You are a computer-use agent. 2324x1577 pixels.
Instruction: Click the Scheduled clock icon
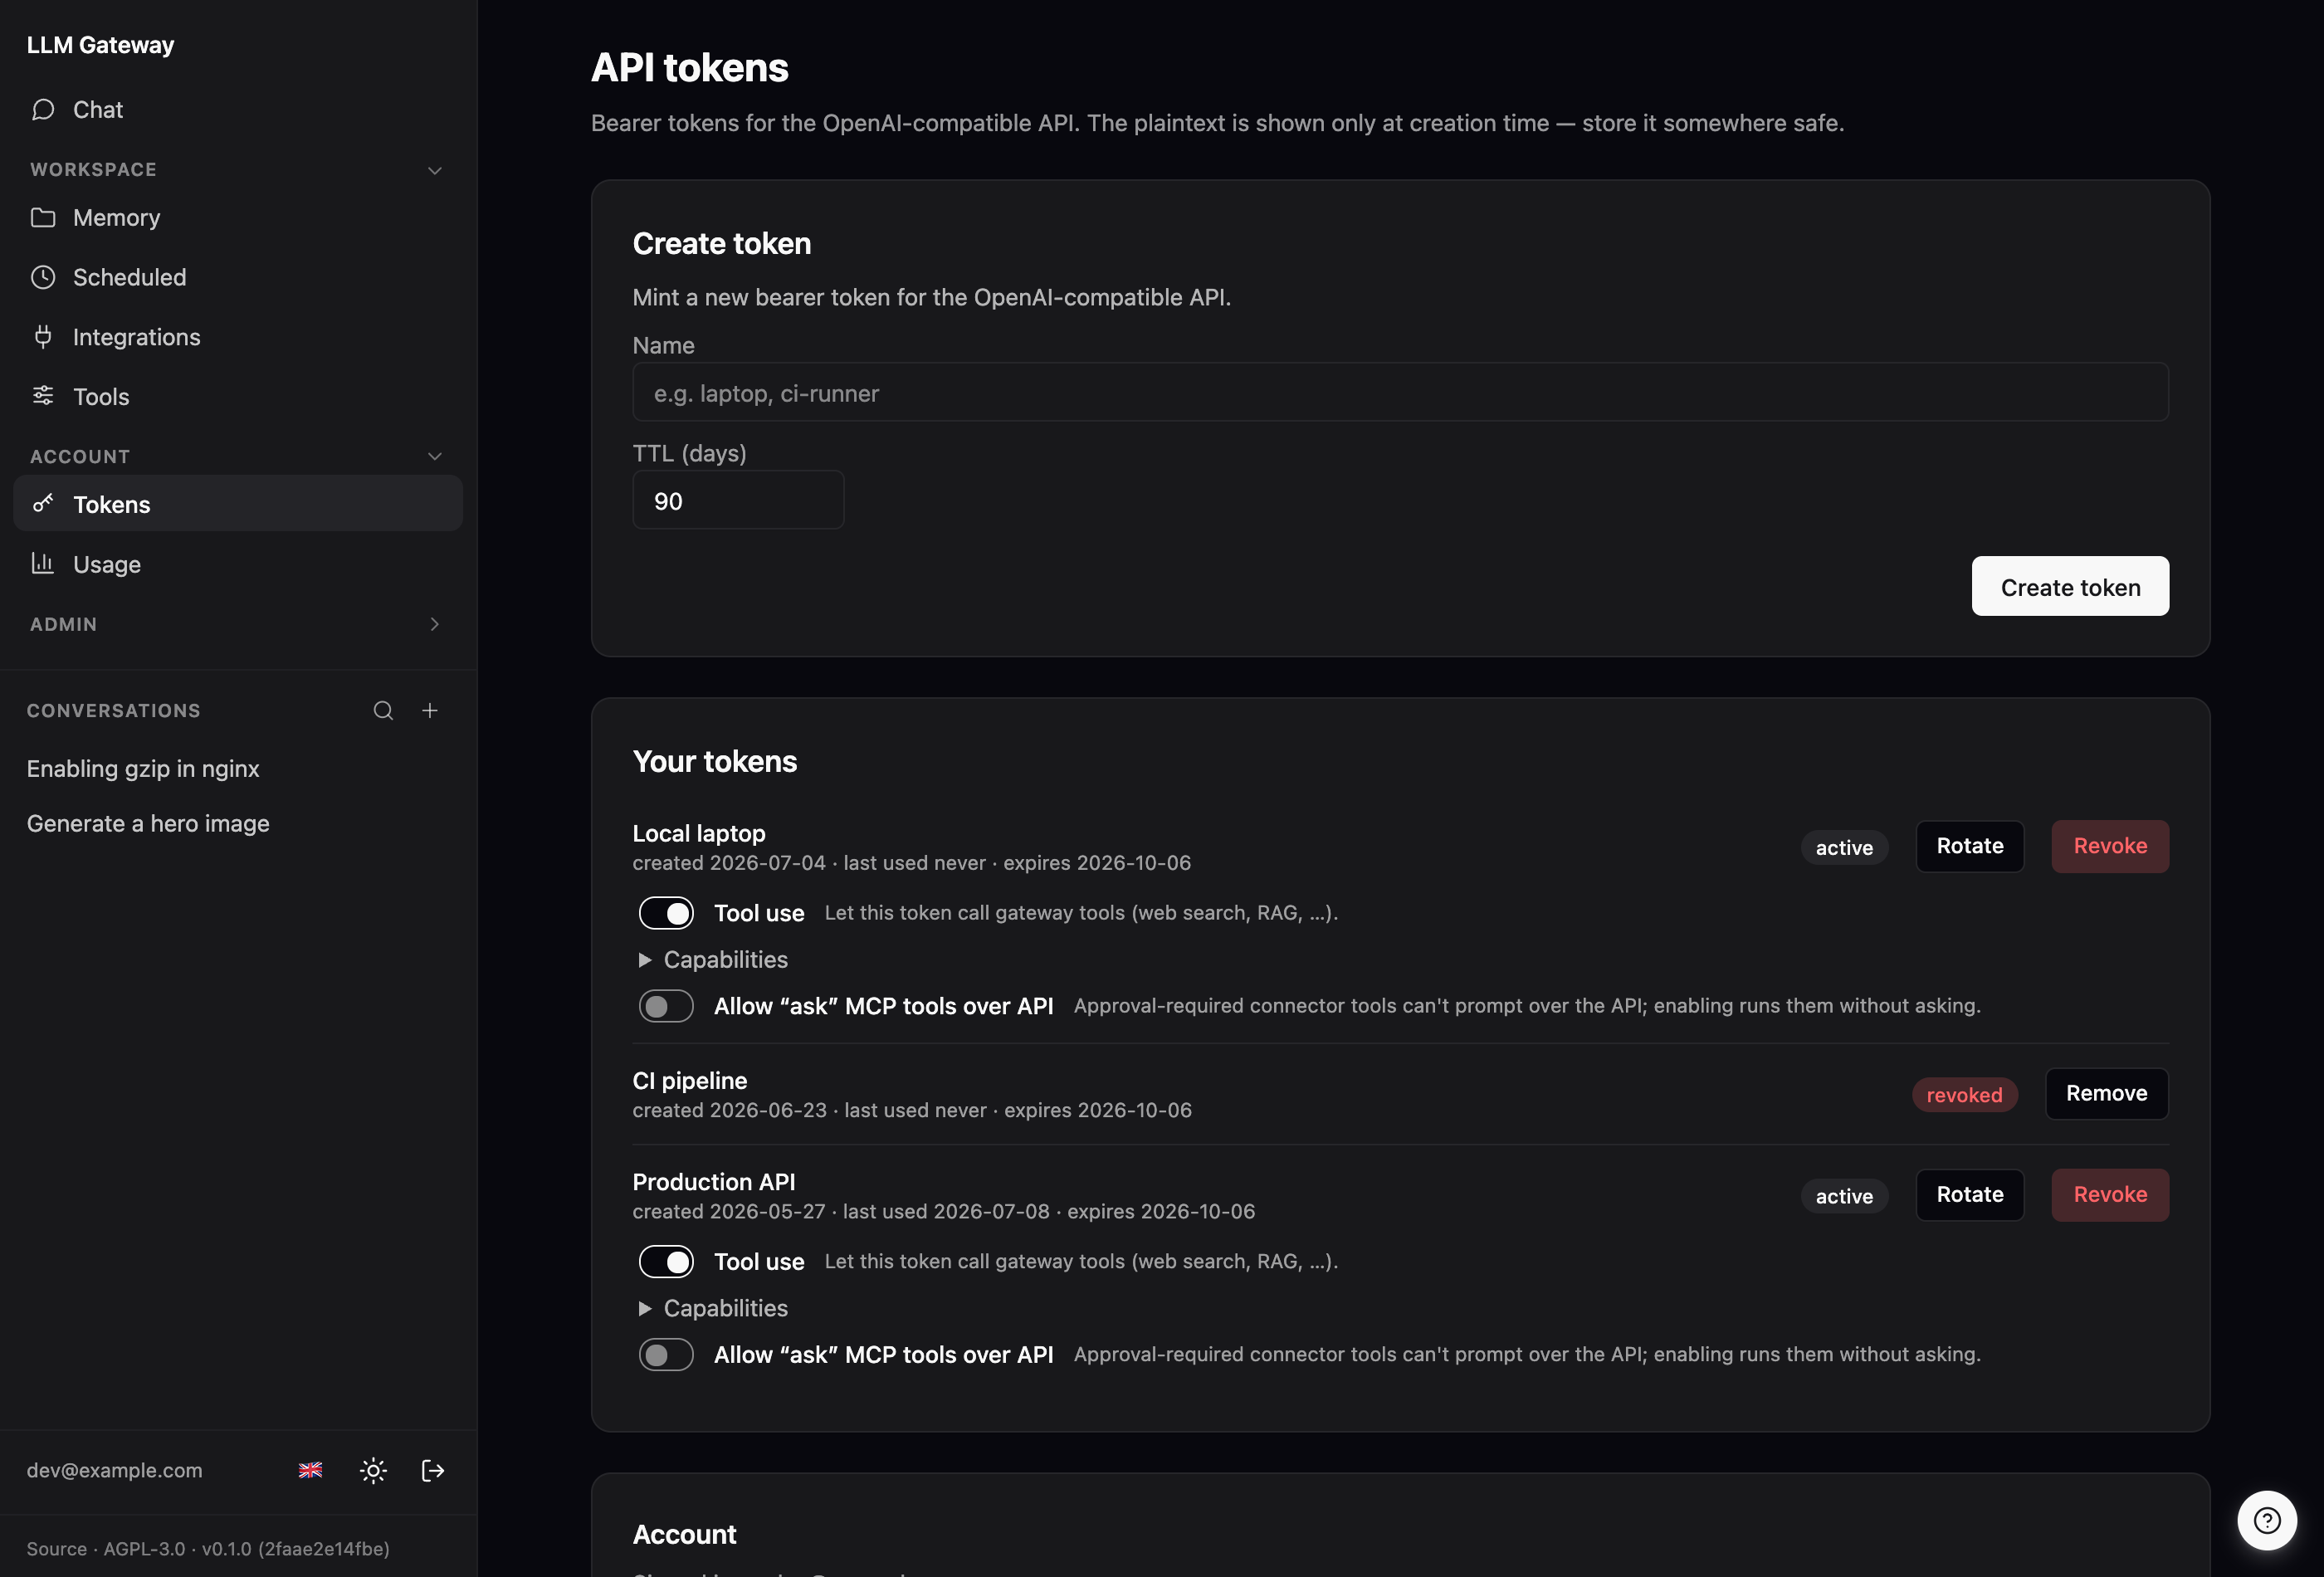pos(43,277)
